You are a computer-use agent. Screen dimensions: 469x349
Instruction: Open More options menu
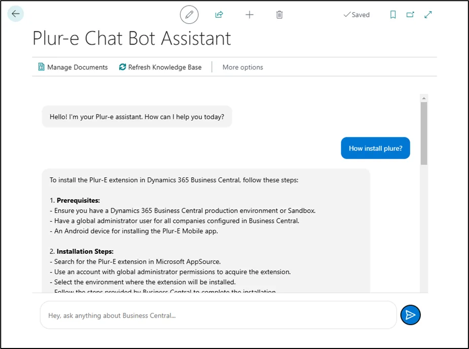242,67
